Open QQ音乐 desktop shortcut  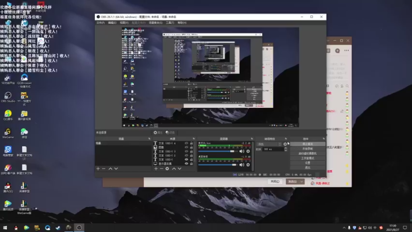8,115
